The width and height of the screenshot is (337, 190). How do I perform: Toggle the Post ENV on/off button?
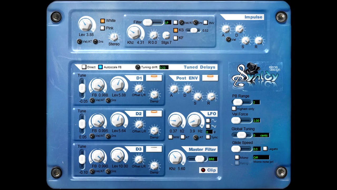[210, 78]
